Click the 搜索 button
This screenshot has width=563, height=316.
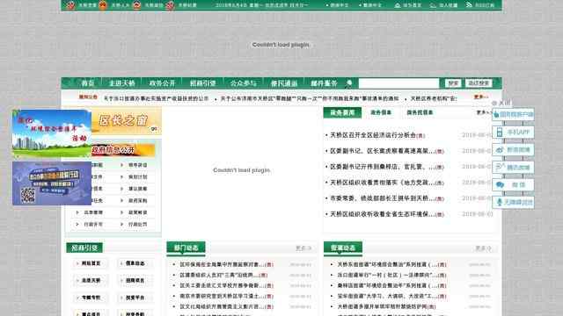tap(453, 83)
